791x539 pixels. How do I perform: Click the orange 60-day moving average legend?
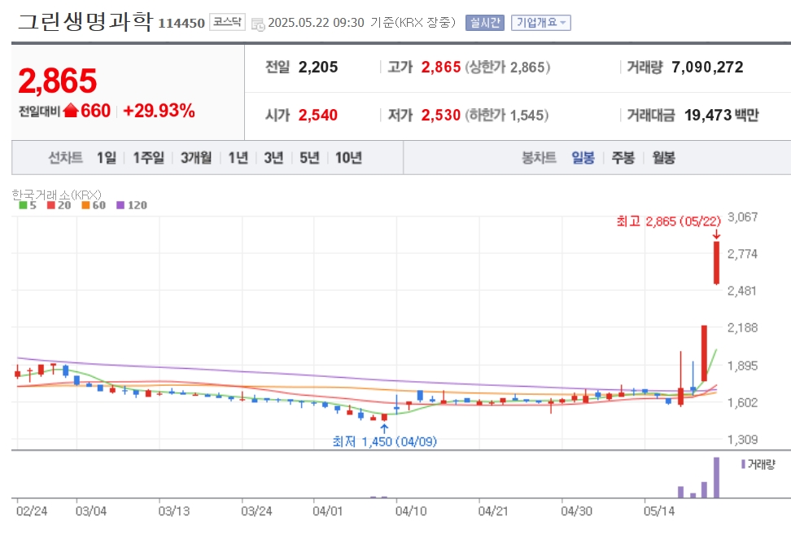(x=94, y=205)
